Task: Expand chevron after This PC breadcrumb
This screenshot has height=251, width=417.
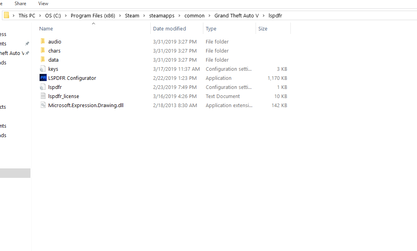Action: pyautogui.click(x=40, y=16)
